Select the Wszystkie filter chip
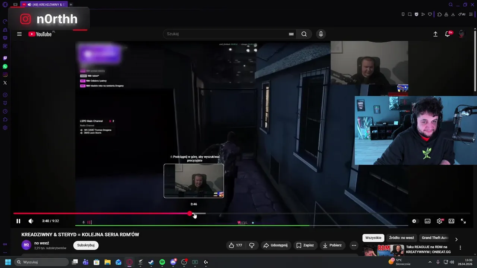Viewport: 477px width, 268px height. click(x=373, y=238)
